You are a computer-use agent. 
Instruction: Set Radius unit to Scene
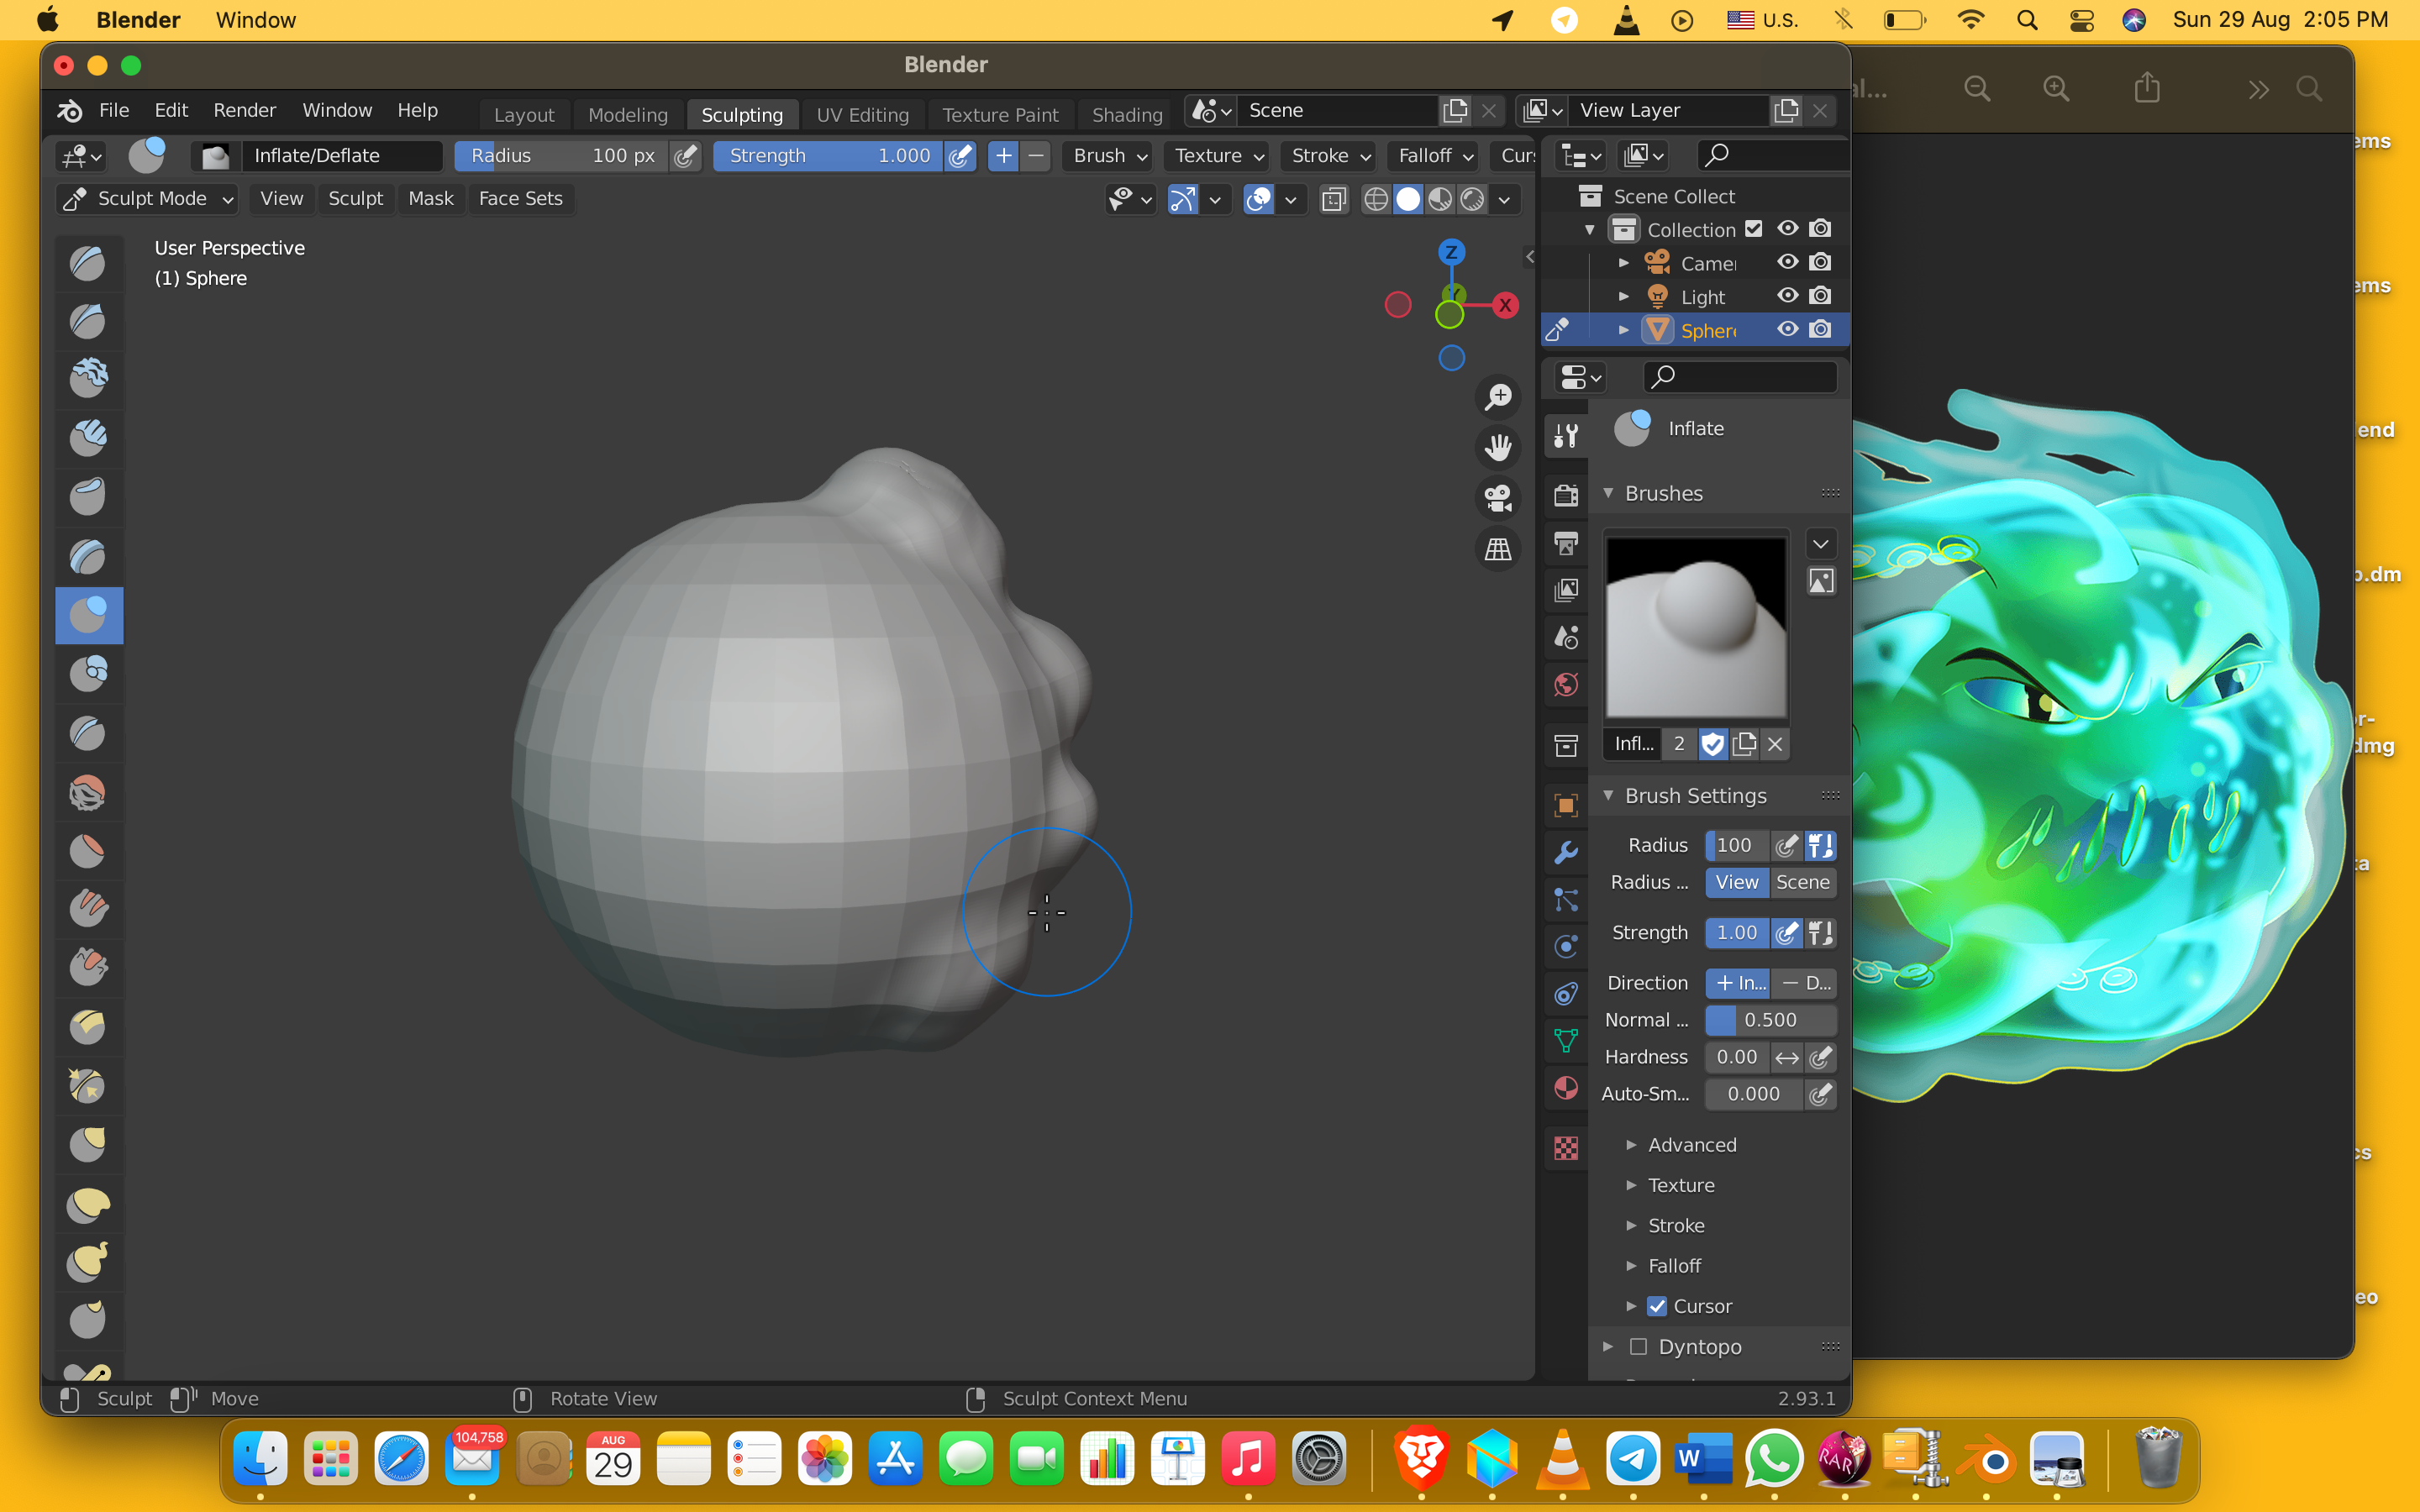click(x=1803, y=882)
